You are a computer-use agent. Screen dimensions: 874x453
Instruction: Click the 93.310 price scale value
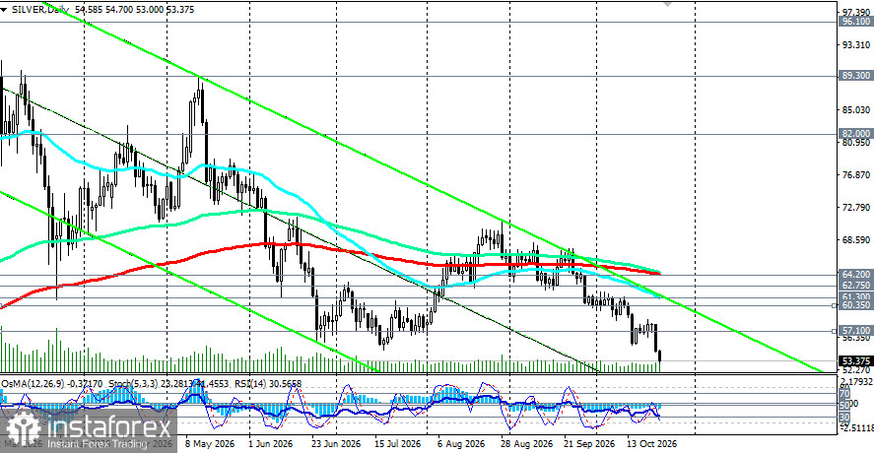(855, 44)
